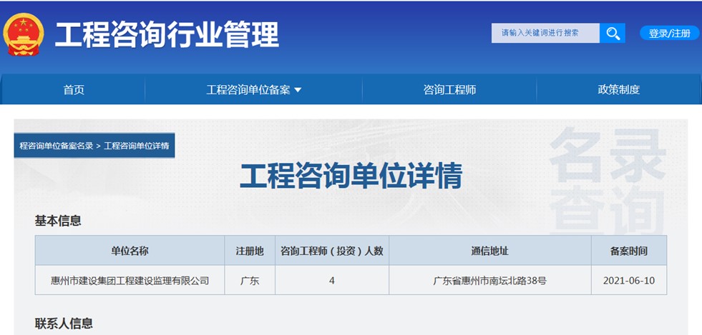
Task: Select the engineer count cell 4
Action: (332, 281)
